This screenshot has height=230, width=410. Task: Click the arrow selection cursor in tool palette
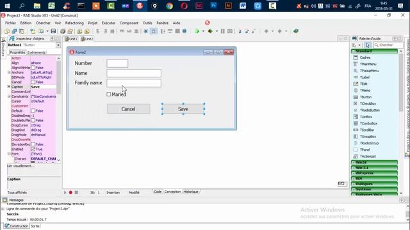point(367,45)
